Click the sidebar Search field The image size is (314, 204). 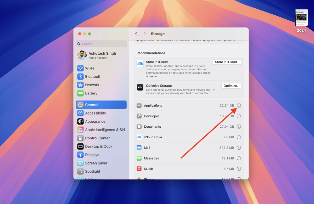point(101,44)
